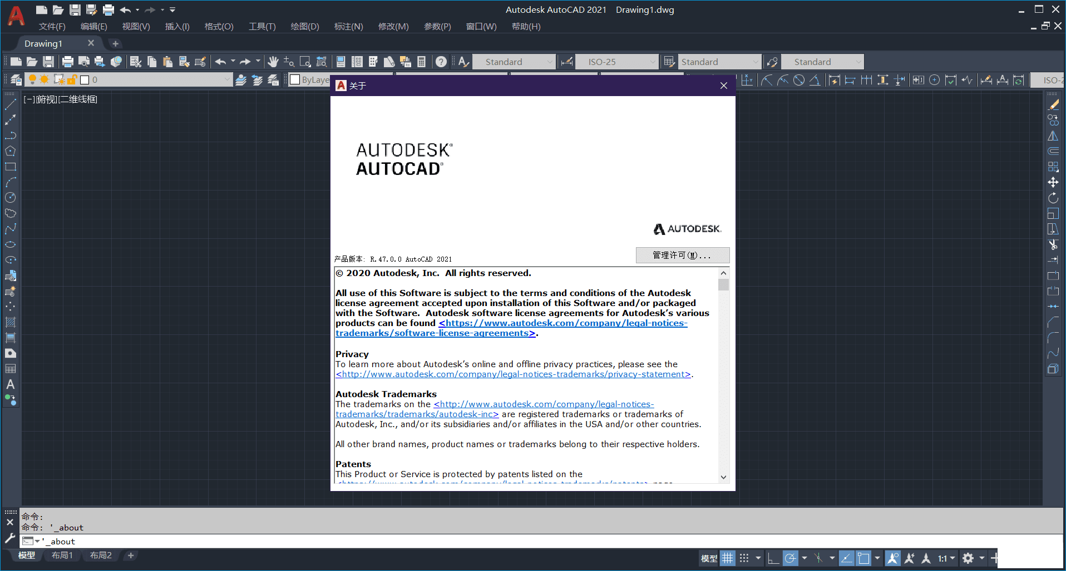Viewport: 1066px width, 571px height.
Task: Expand the layer 0 dropdown list
Action: (x=227, y=79)
